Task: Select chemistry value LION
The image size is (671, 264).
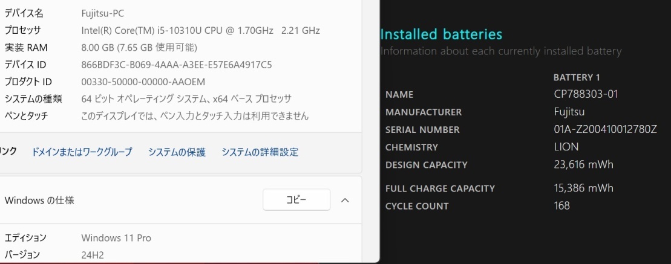Action: [x=566, y=147]
